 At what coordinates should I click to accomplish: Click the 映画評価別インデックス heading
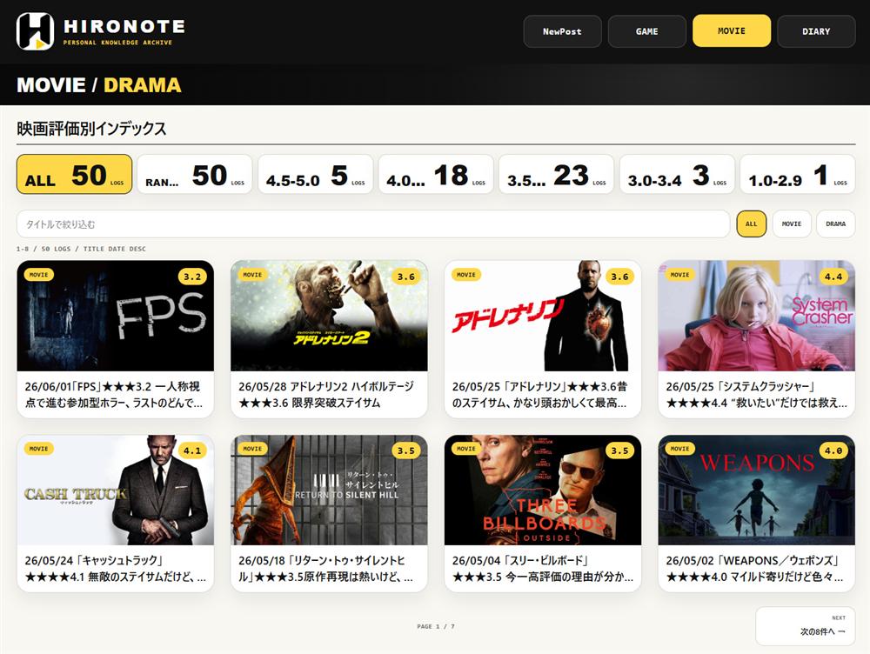[x=91, y=129]
